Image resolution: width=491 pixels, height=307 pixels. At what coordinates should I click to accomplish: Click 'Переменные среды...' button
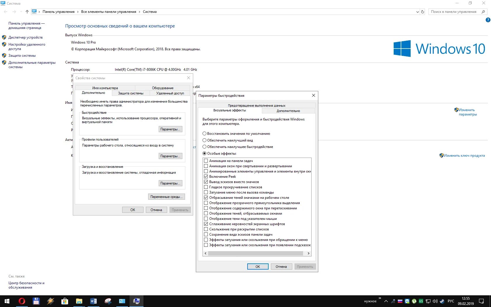point(166,197)
